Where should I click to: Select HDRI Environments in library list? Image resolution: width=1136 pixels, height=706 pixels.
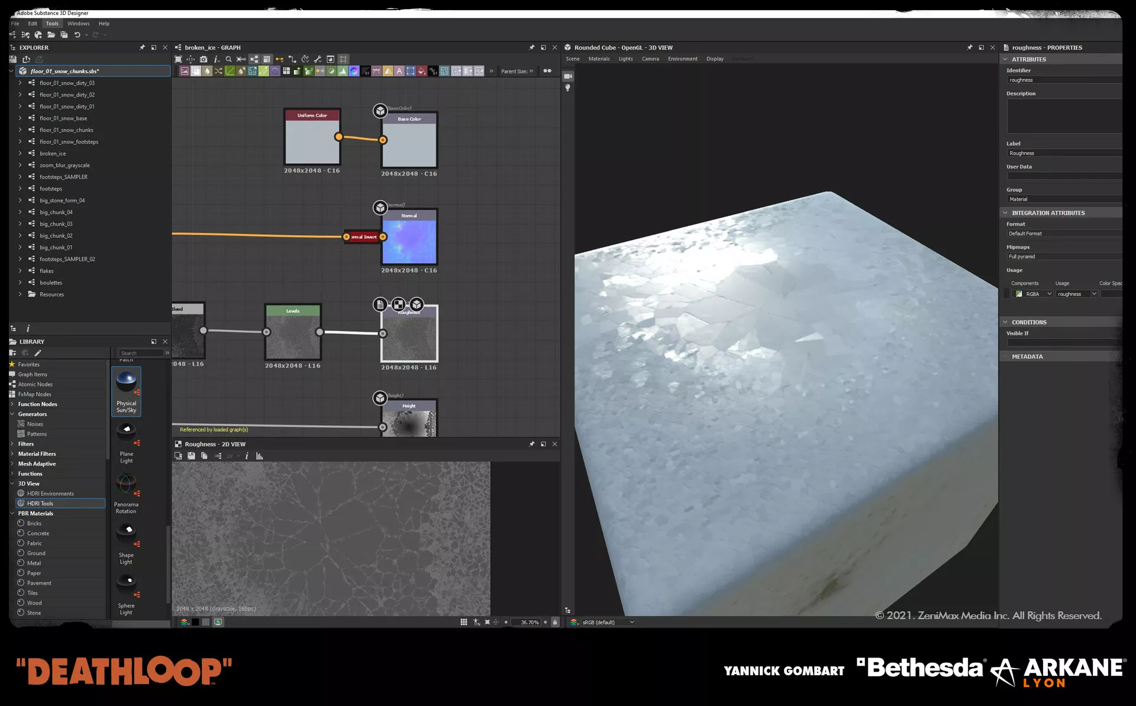click(x=50, y=494)
